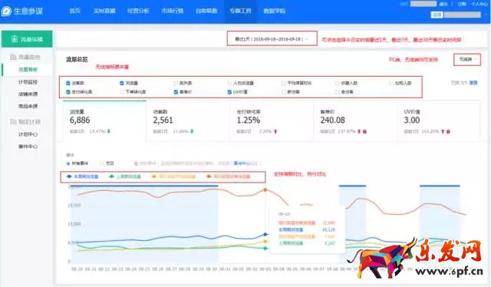Open the 流量纵横 sidebar header icon

[x=15, y=39]
